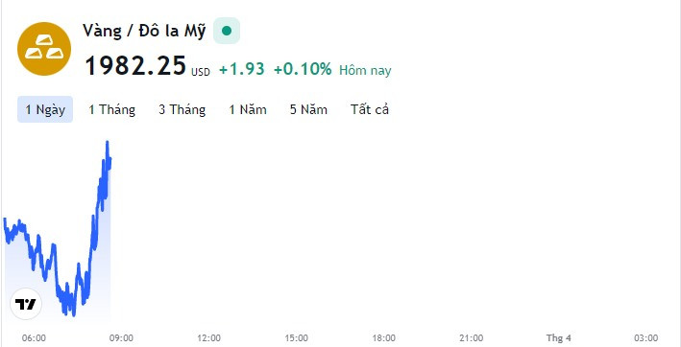This screenshot has width=681, height=347.
Task: Click the 1982.25 price value
Action: tap(135, 66)
